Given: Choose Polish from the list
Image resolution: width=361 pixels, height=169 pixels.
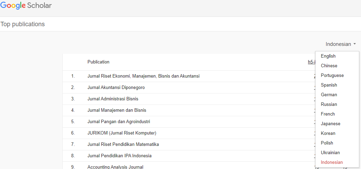Looking at the screenshot, I should coord(327,143).
